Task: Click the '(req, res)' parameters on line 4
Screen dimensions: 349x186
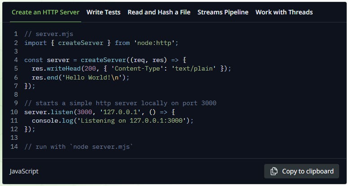Action: click(148, 60)
